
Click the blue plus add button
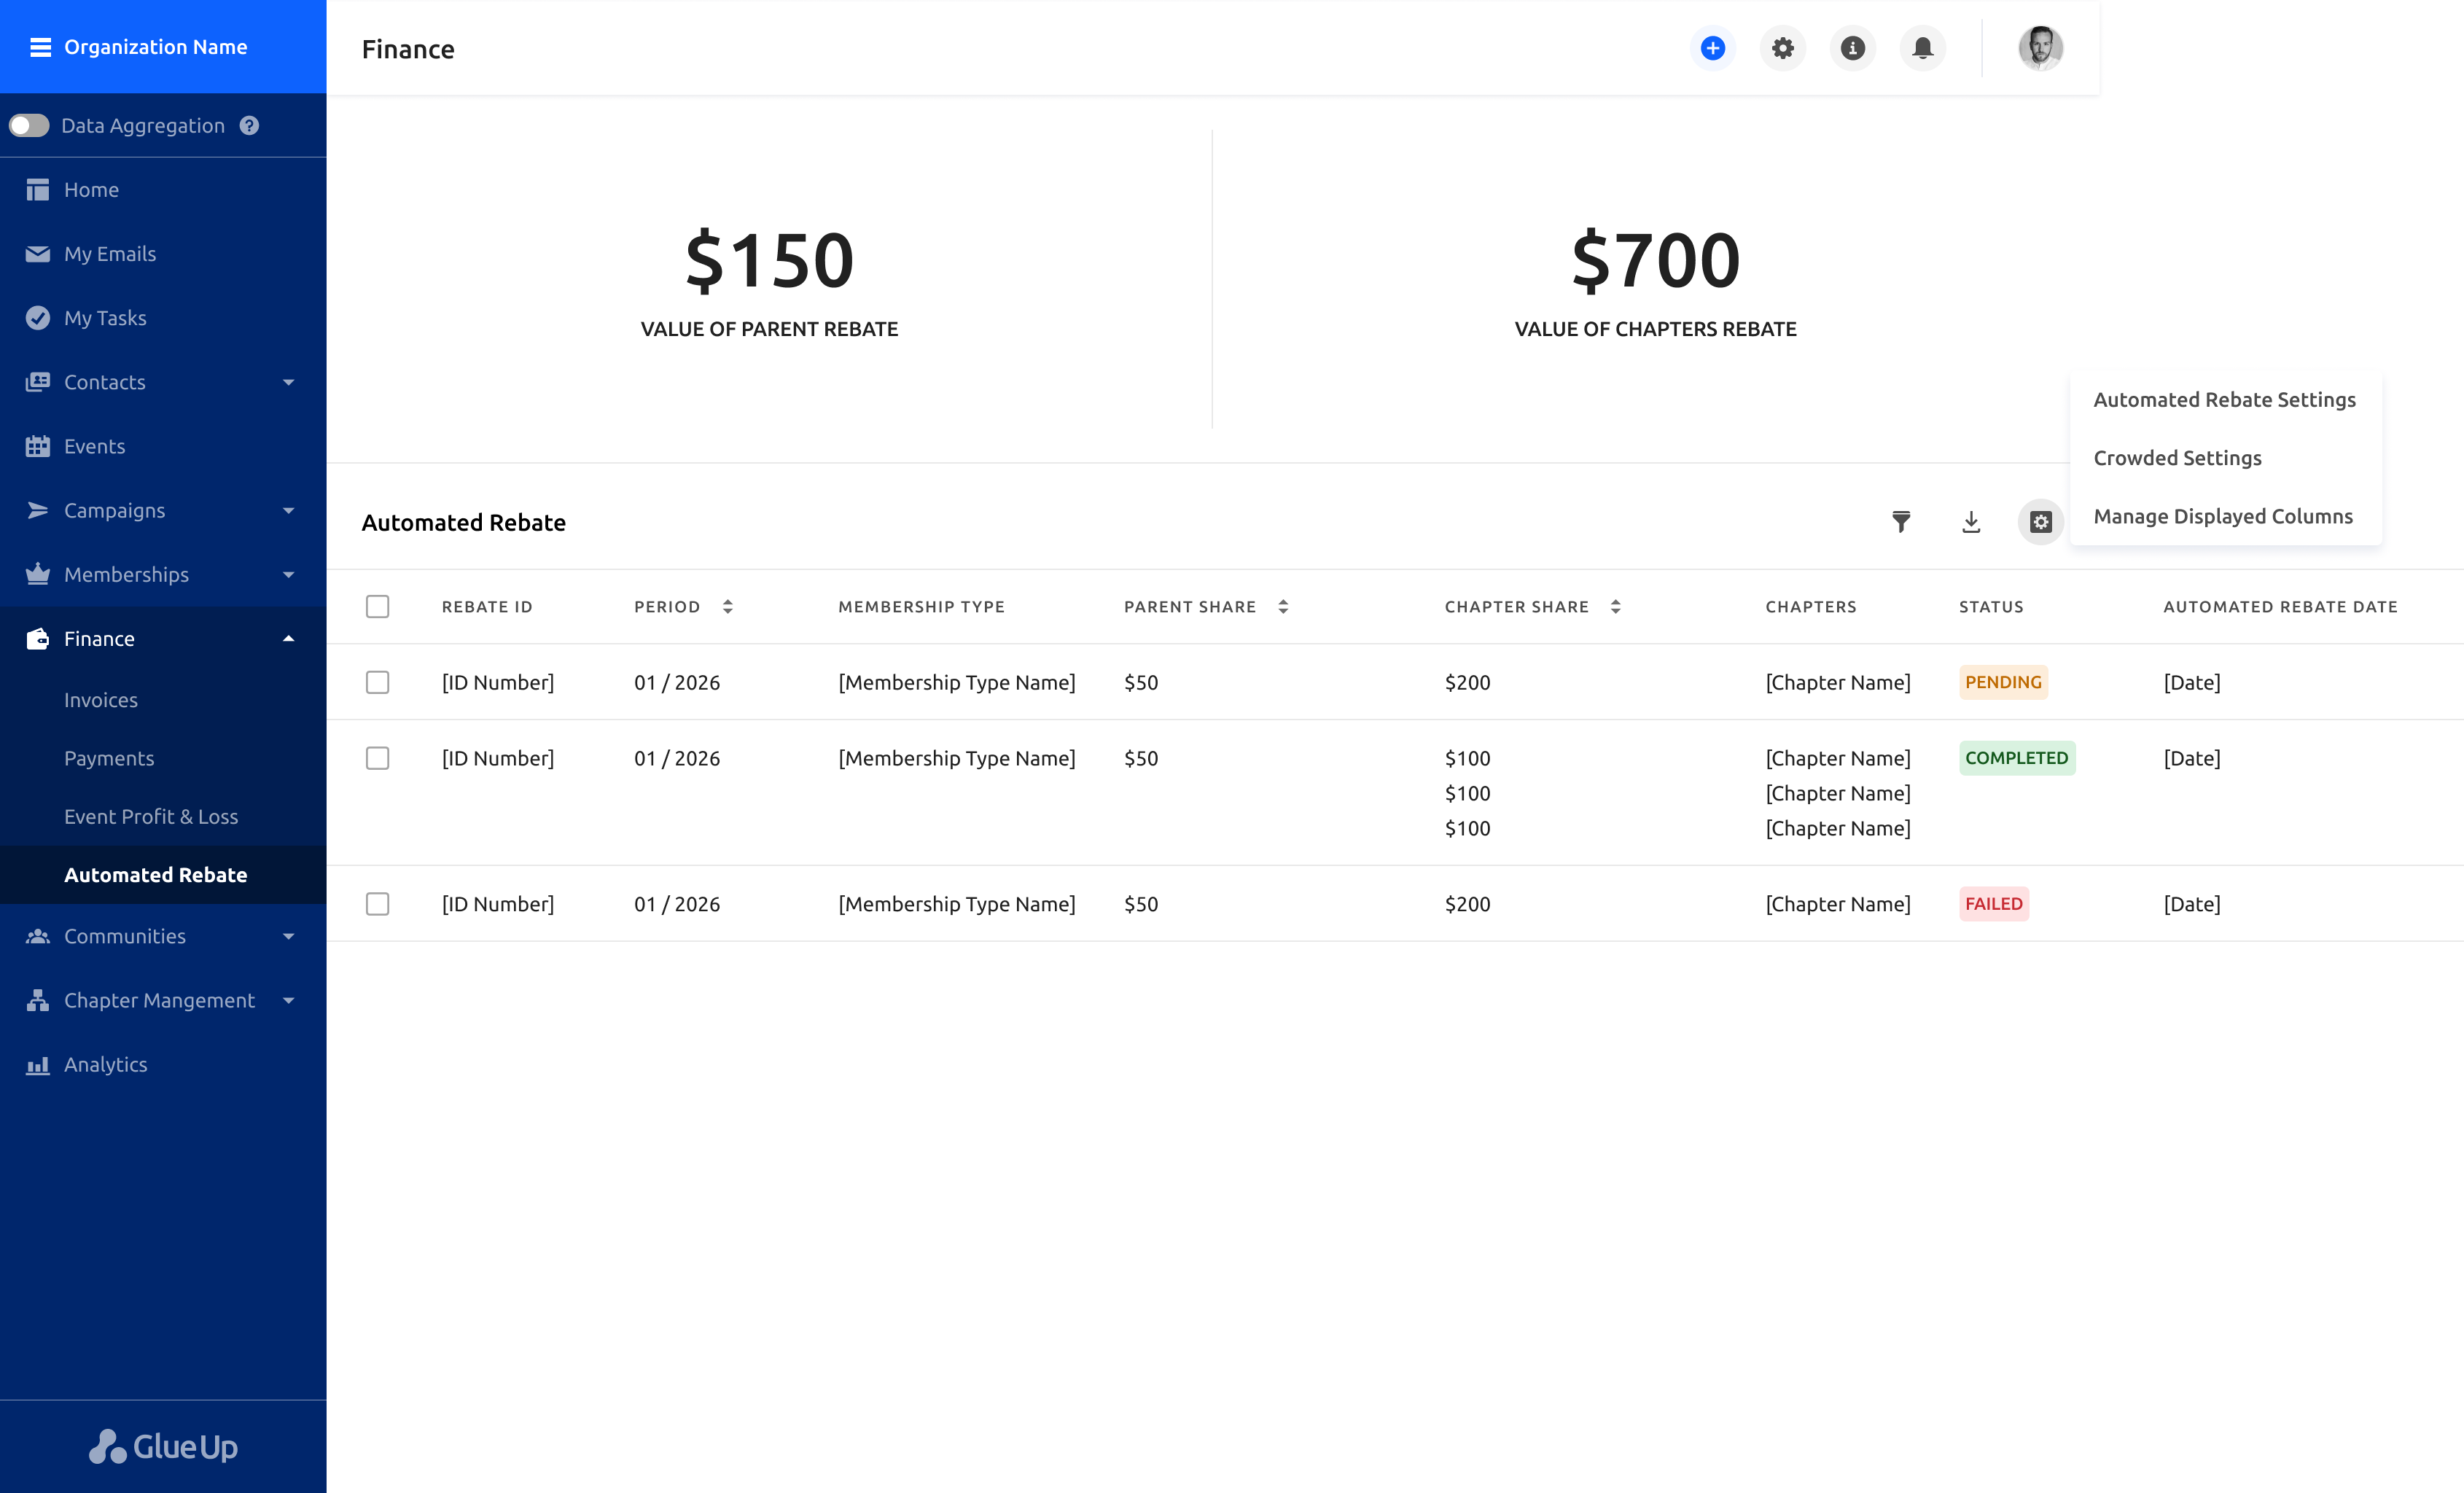click(1713, 48)
